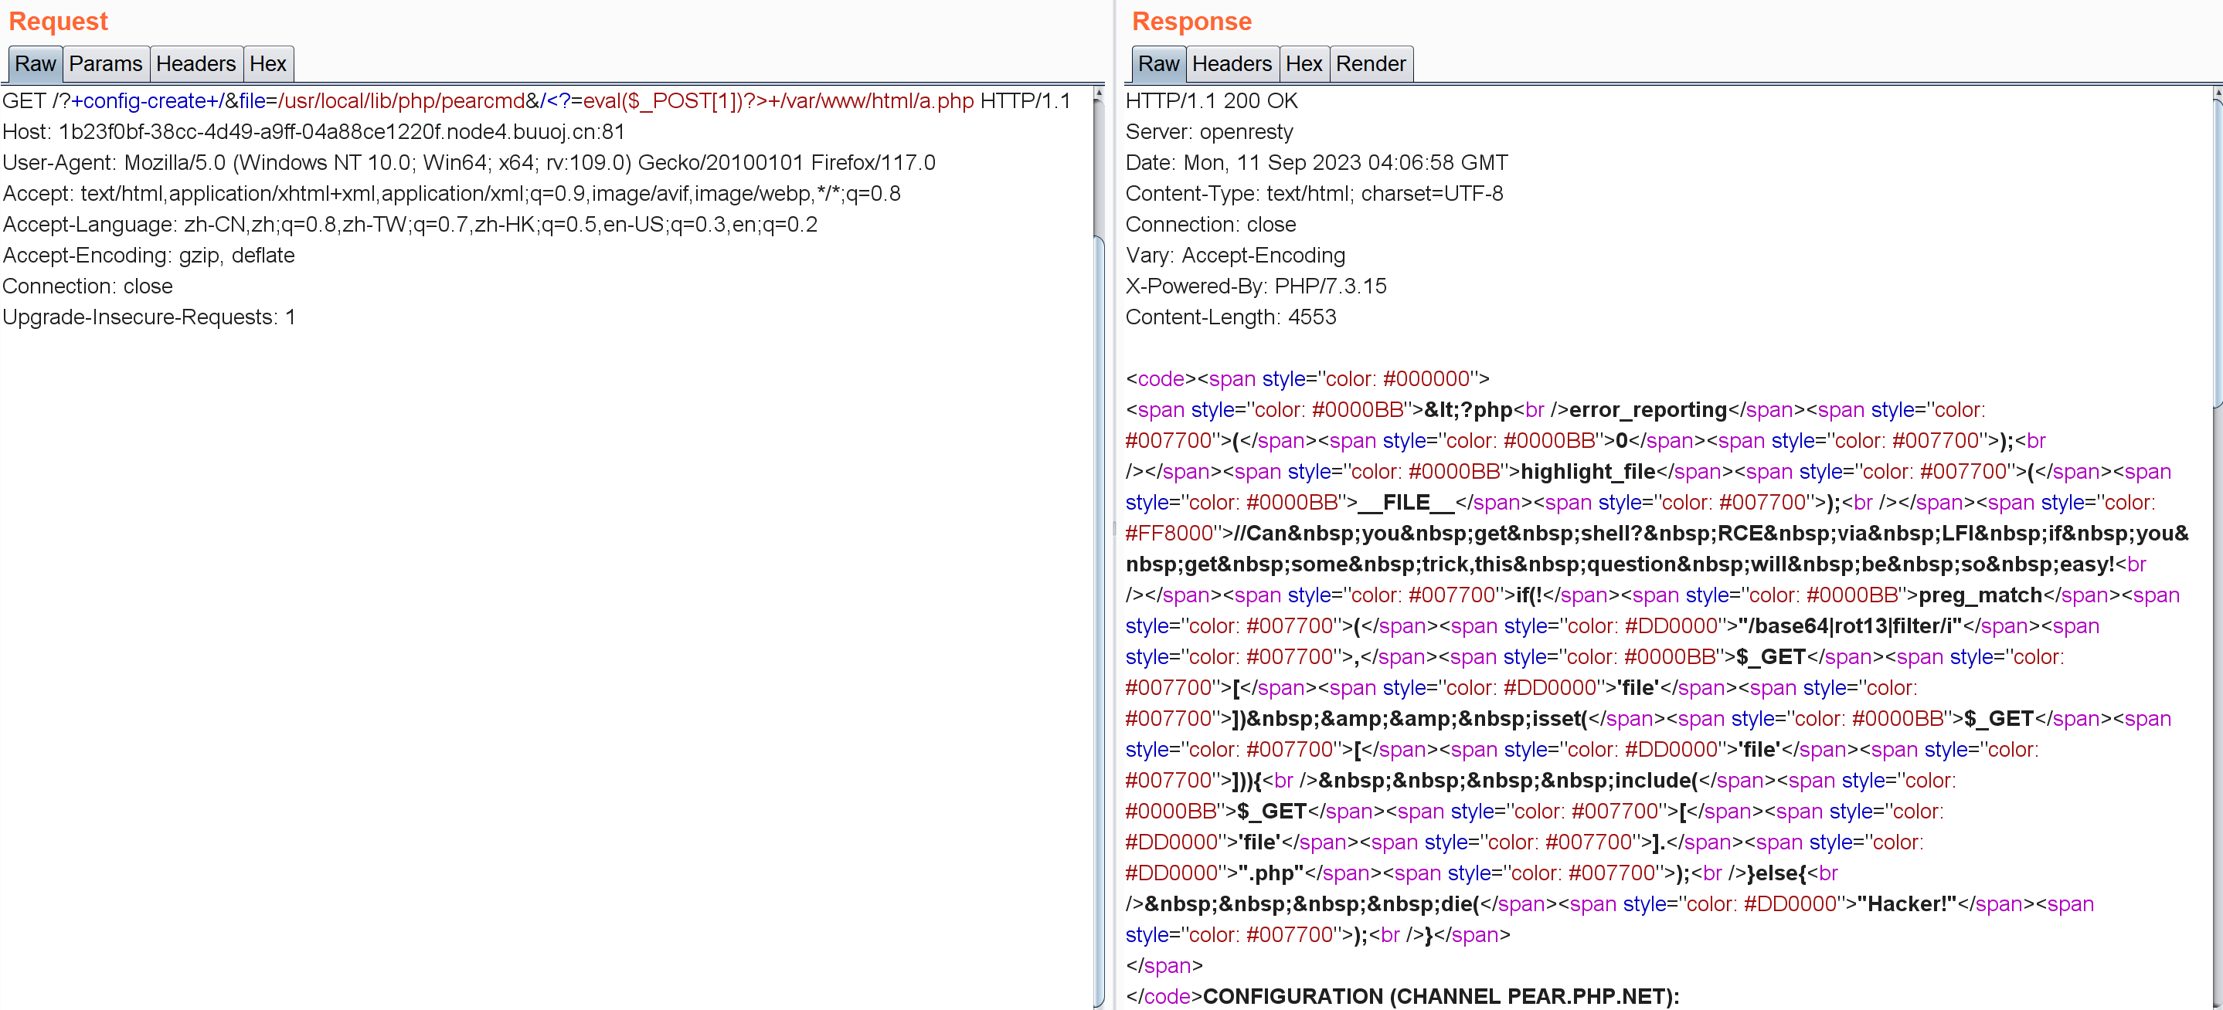The width and height of the screenshot is (2223, 1010).
Task: Show the Response Hex view
Action: 1303,64
